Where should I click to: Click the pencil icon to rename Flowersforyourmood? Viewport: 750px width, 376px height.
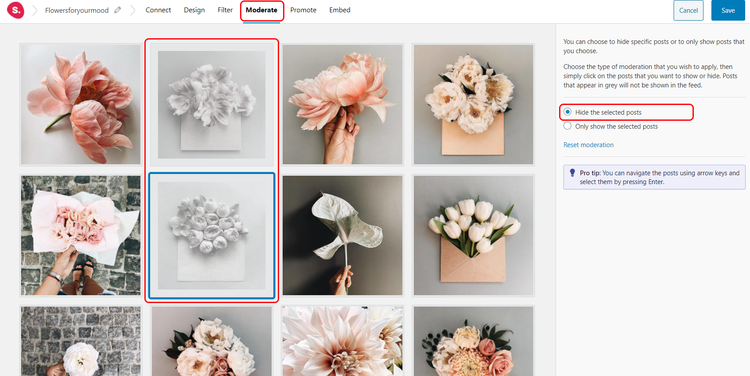(x=117, y=10)
